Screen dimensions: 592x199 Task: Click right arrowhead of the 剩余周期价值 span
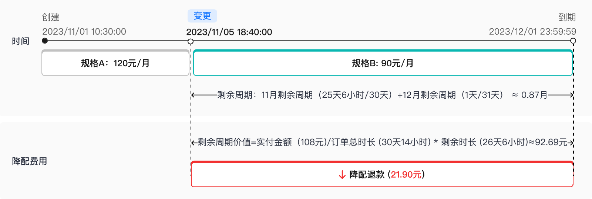pyautogui.click(x=571, y=142)
